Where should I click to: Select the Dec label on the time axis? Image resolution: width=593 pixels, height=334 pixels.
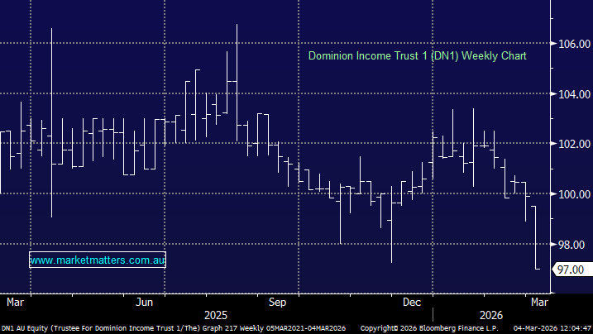pos(413,301)
